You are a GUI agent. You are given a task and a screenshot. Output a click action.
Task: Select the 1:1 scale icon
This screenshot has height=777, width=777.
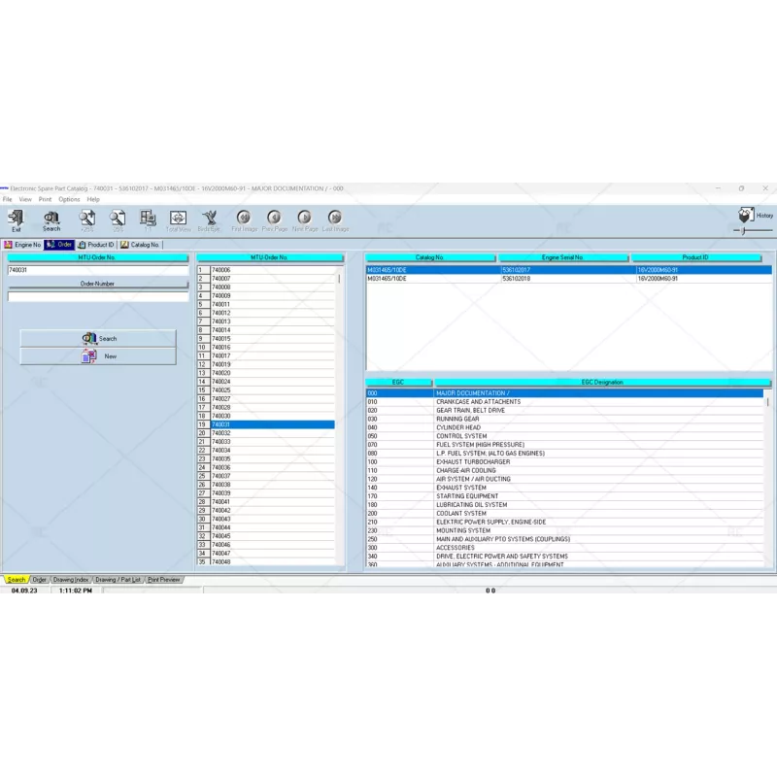click(x=148, y=220)
